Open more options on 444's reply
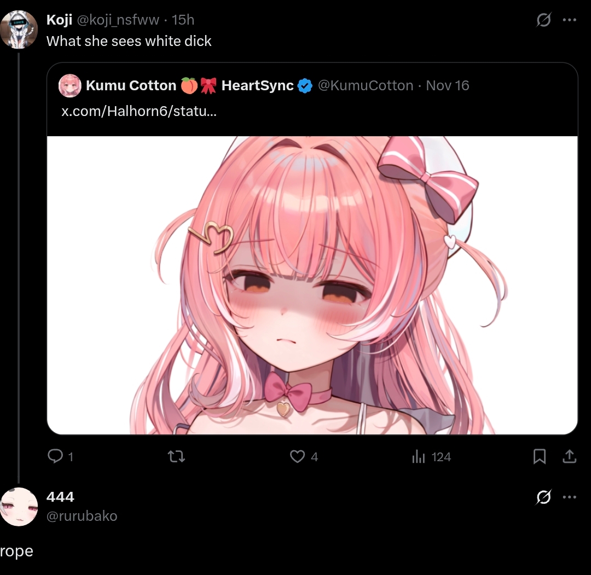 569,497
